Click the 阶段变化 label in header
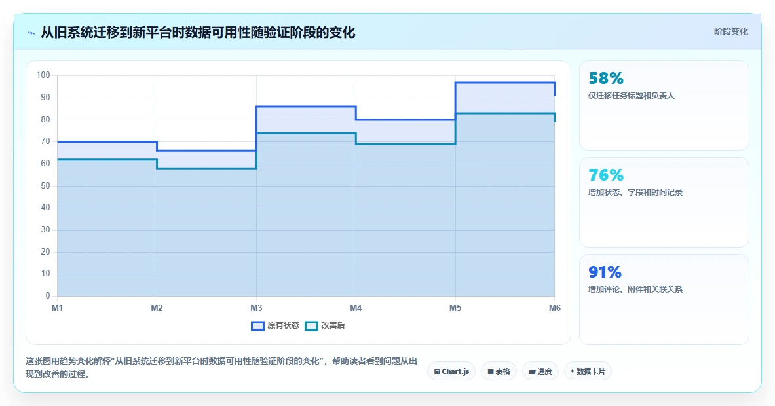775x406 pixels. 730,31
